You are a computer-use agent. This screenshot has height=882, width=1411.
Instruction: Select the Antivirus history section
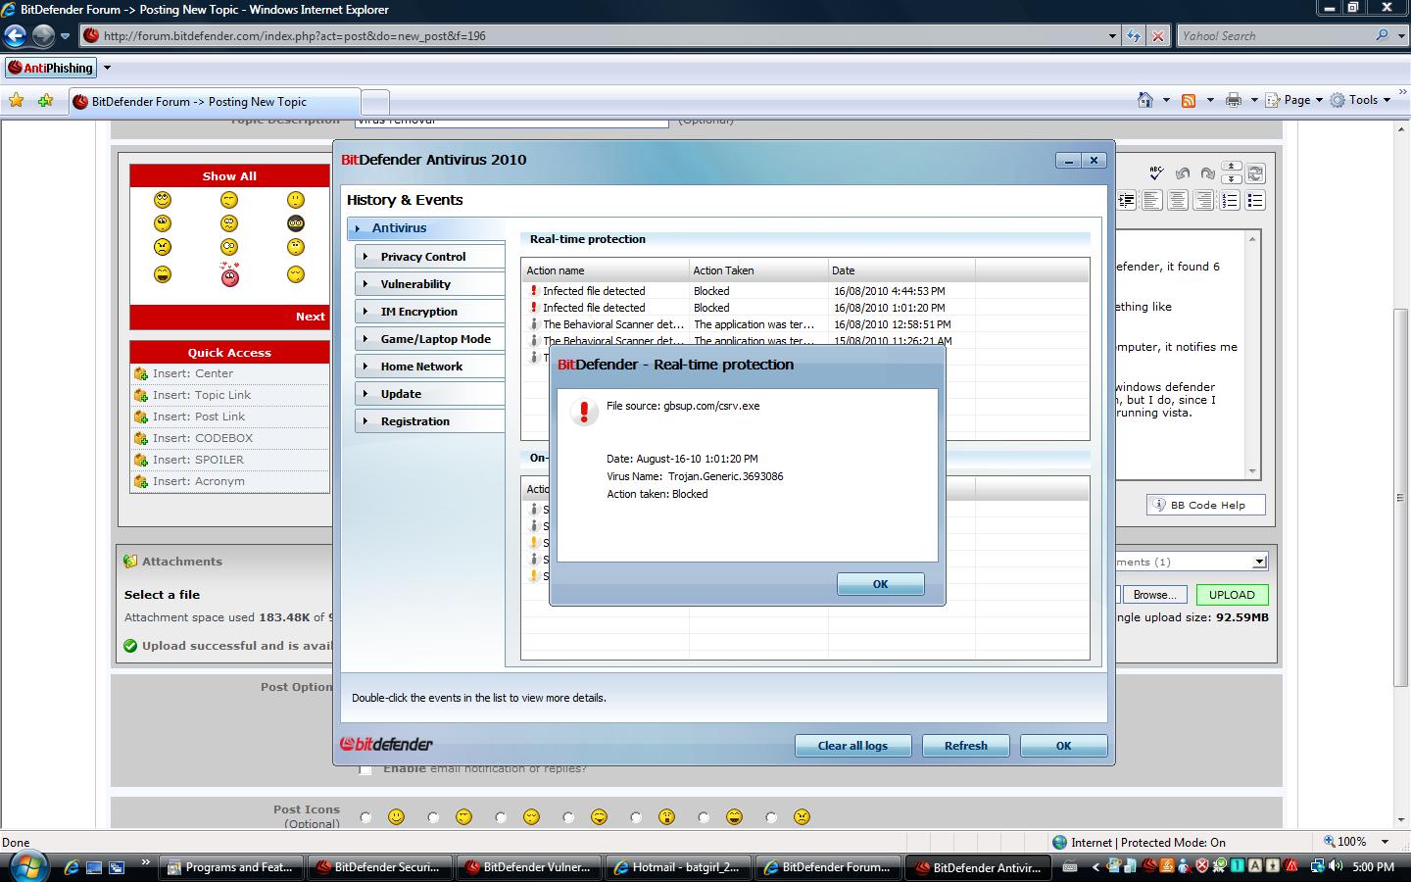[426, 228]
